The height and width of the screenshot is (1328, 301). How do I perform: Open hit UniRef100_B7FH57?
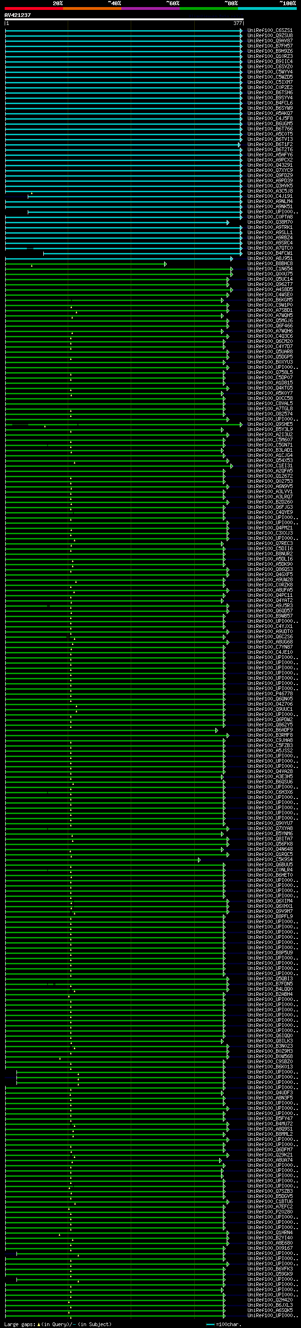tap(269, 46)
